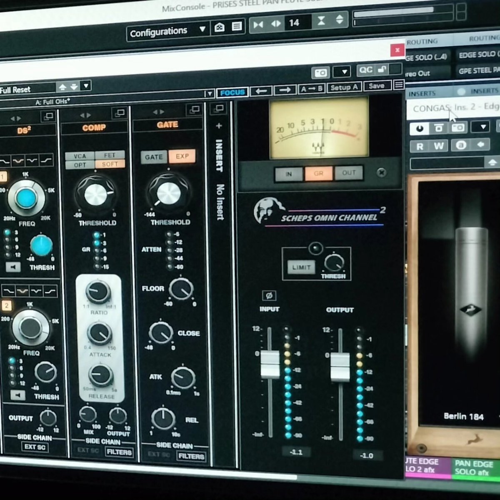Viewport: 500px width, 500px height.
Task: Listen to DS² band 2 speaker icon
Action: click(x=17, y=395)
